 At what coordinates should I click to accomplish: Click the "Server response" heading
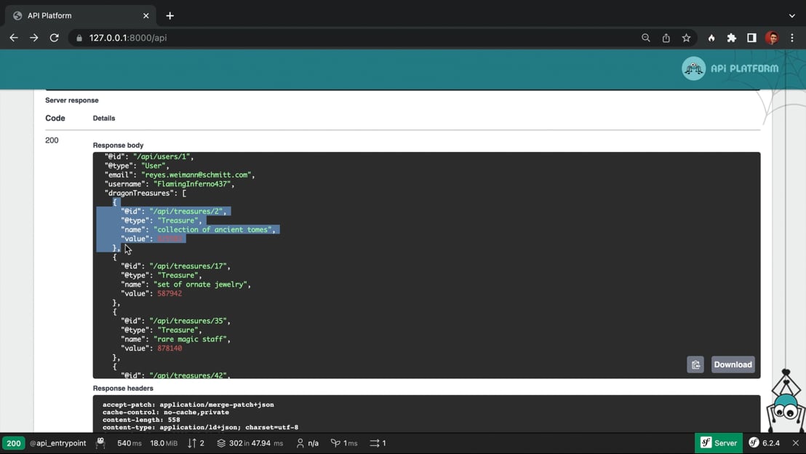tap(72, 100)
